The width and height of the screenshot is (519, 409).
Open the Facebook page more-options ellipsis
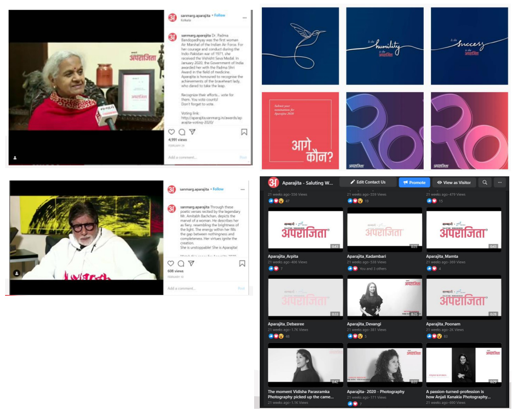pyautogui.click(x=500, y=182)
